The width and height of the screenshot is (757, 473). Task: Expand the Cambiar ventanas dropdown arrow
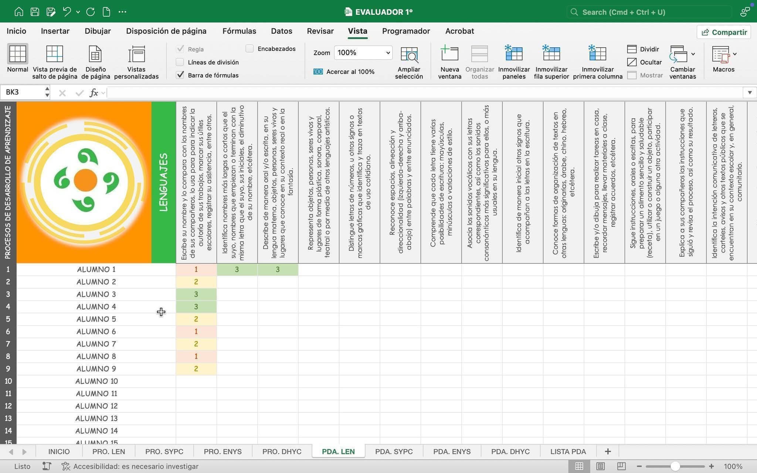pyautogui.click(x=693, y=54)
